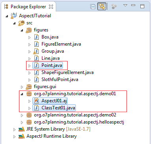This screenshot has height=144, width=151.
Task: Click the AspectJ Runtime Library icon
Action: click(x=21, y=137)
